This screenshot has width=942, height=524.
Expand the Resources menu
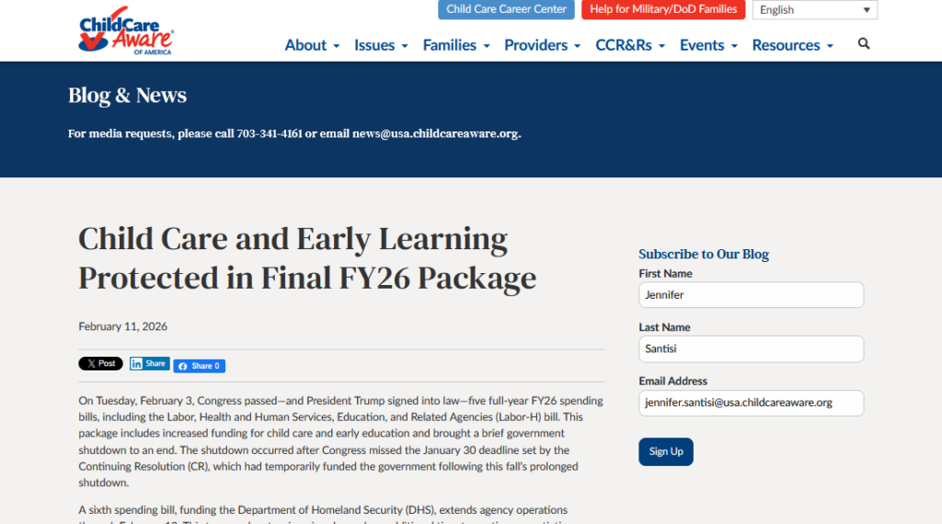click(x=792, y=45)
